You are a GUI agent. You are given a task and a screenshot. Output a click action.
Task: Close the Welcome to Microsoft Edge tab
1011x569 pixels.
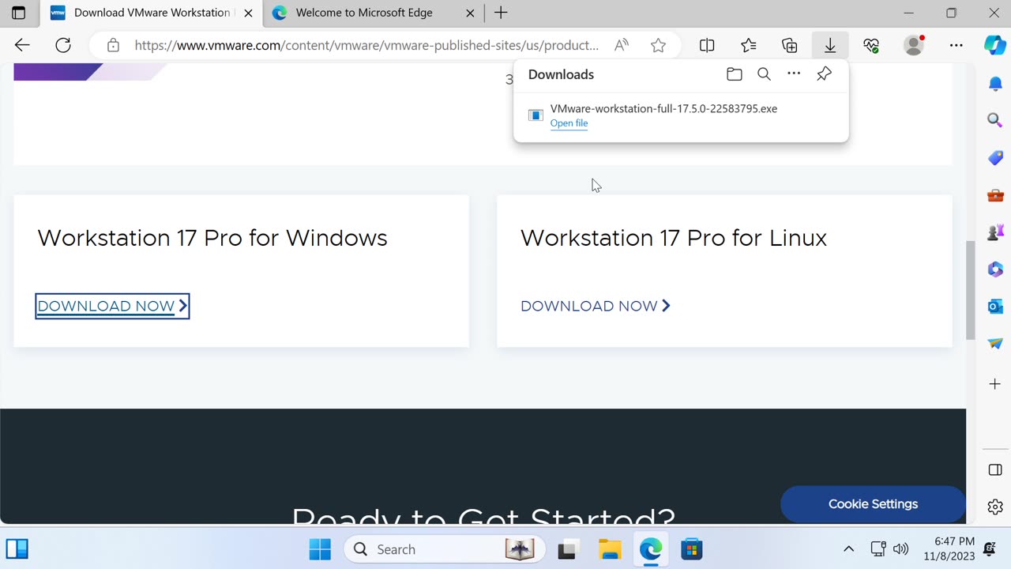(x=470, y=13)
